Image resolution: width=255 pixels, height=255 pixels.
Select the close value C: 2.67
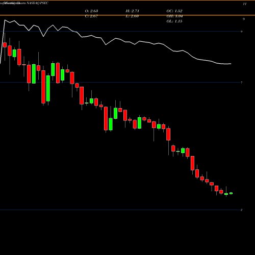tap(91, 16)
